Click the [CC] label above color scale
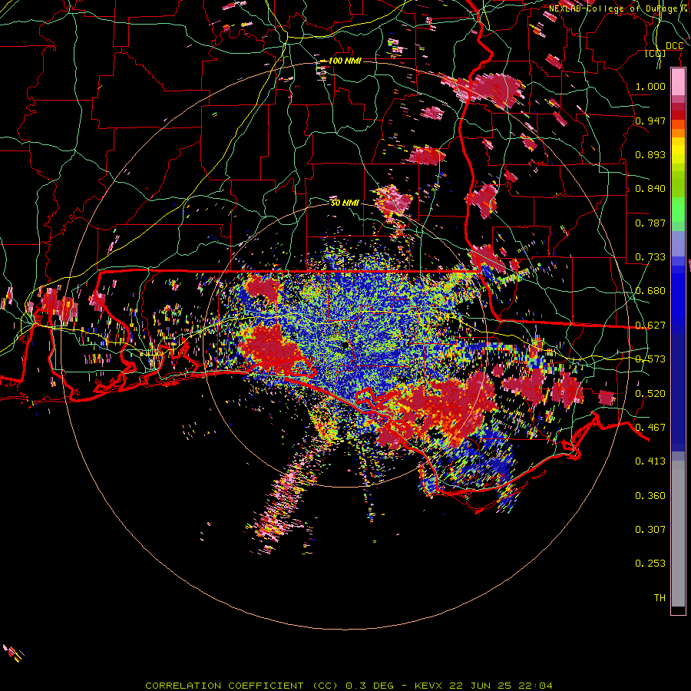The image size is (691, 691). [656, 53]
